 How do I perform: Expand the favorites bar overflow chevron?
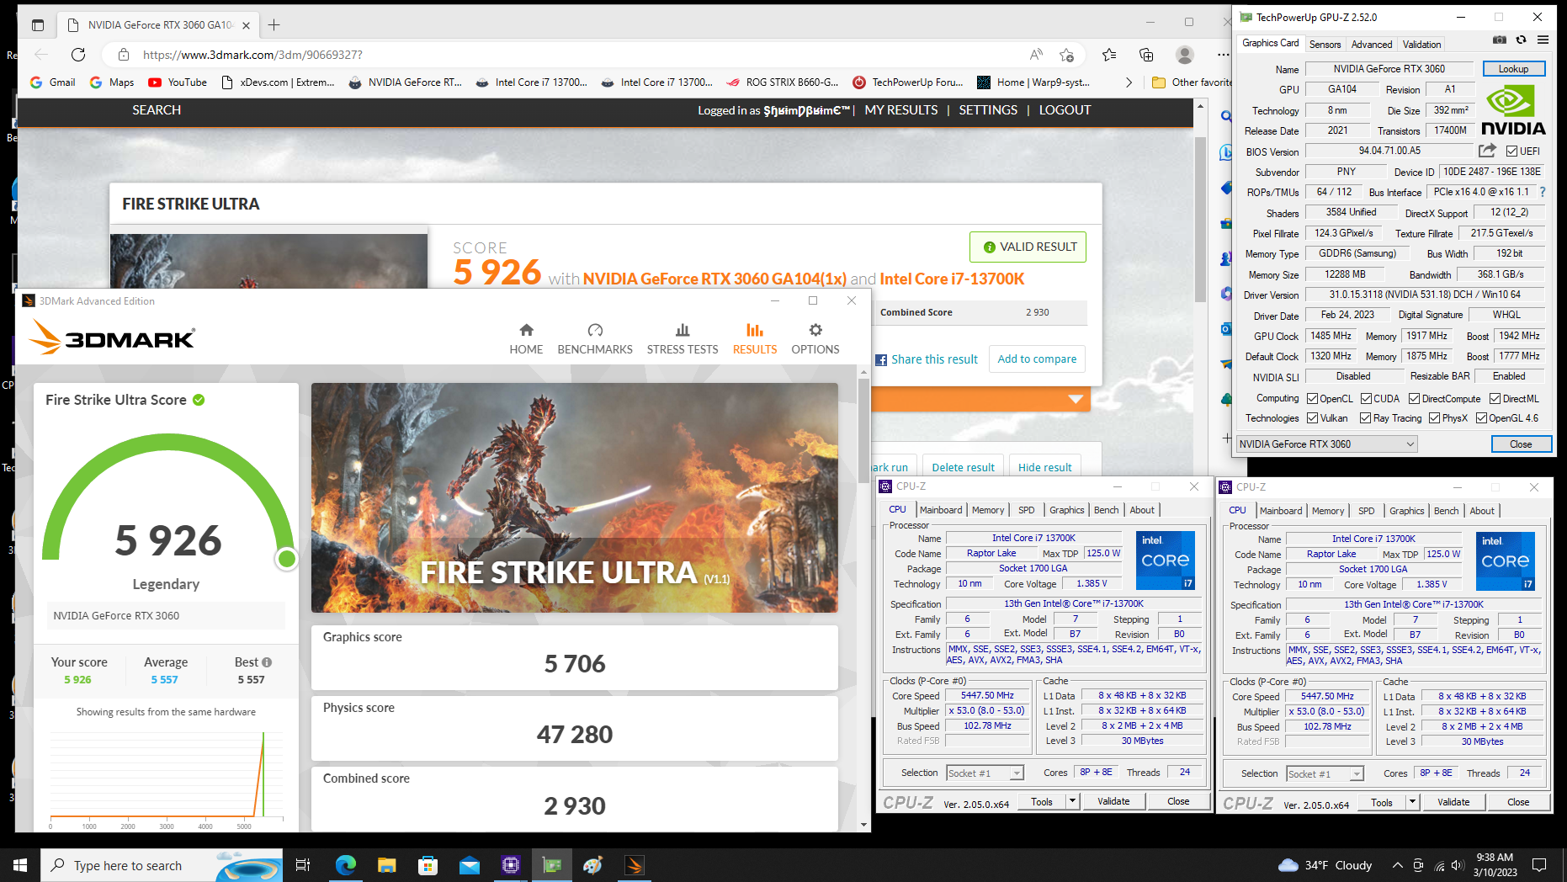pos(1129,82)
